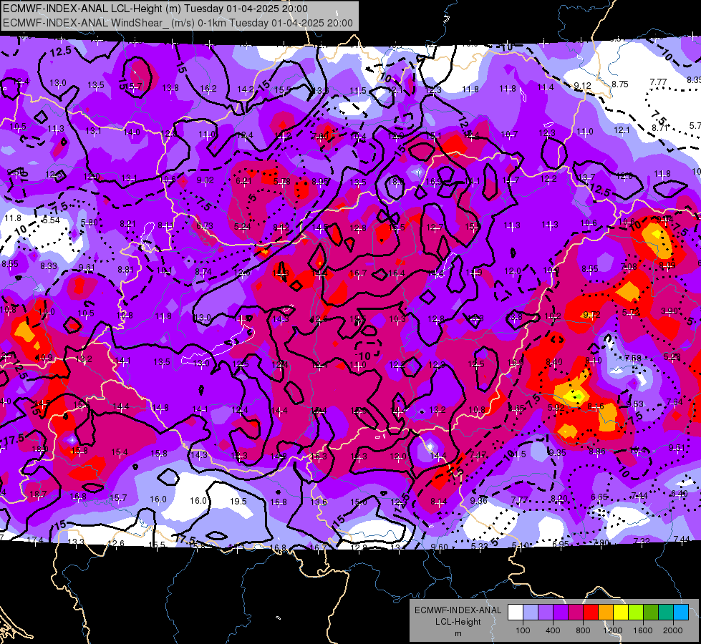The width and height of the screenshot is (701, 644).
Task: Click the legend tick label 400
Action: (x=553, y=630)
